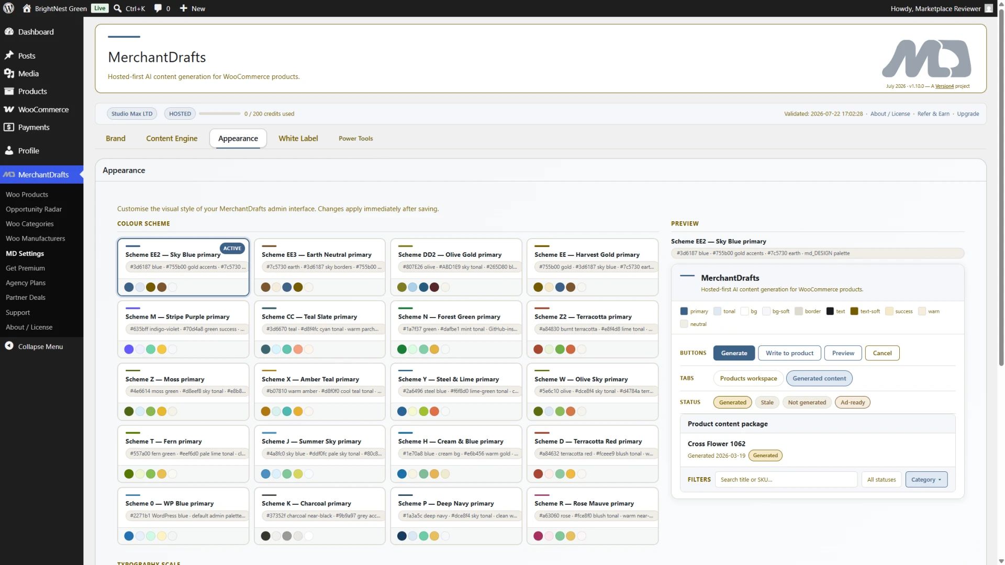Open the Media library icon
This screenshot has width=1005, height=565.
(9, 73)
